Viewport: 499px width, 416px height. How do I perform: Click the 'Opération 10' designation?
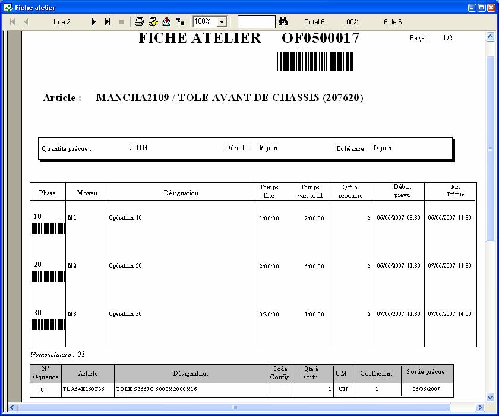pyautogui.click(x=125, y=218)
